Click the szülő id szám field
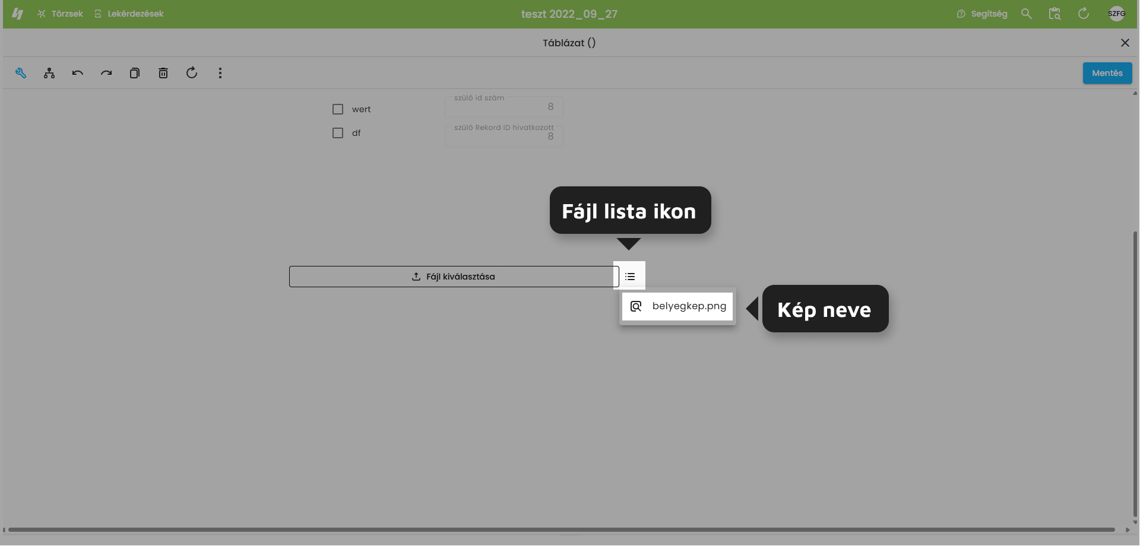Viewport: 1140px width, 546px height. pyautogui.click(x=504, y=107)
